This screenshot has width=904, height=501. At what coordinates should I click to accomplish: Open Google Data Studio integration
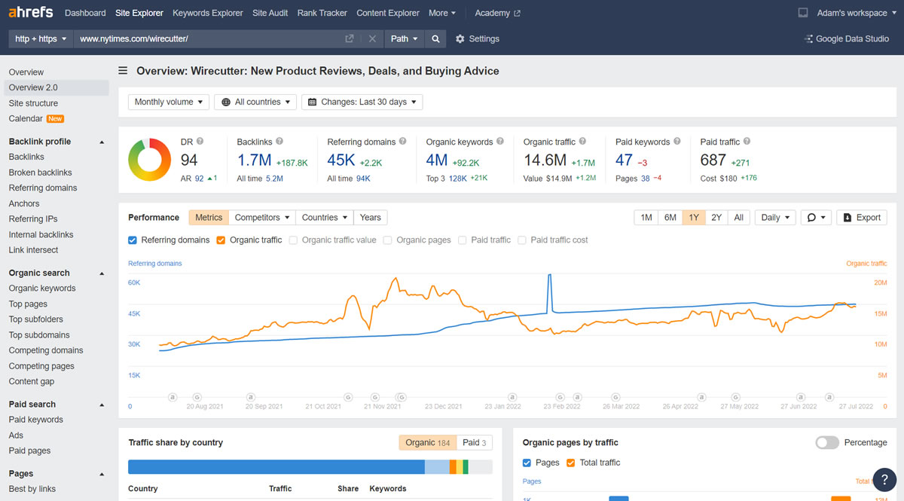click(847, 38)
